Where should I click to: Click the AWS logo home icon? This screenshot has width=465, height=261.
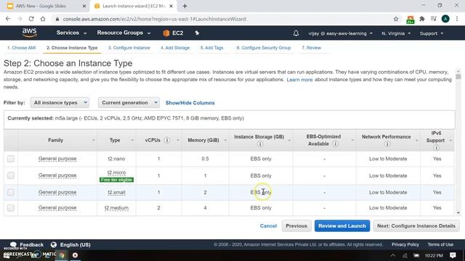pos(29,33)
